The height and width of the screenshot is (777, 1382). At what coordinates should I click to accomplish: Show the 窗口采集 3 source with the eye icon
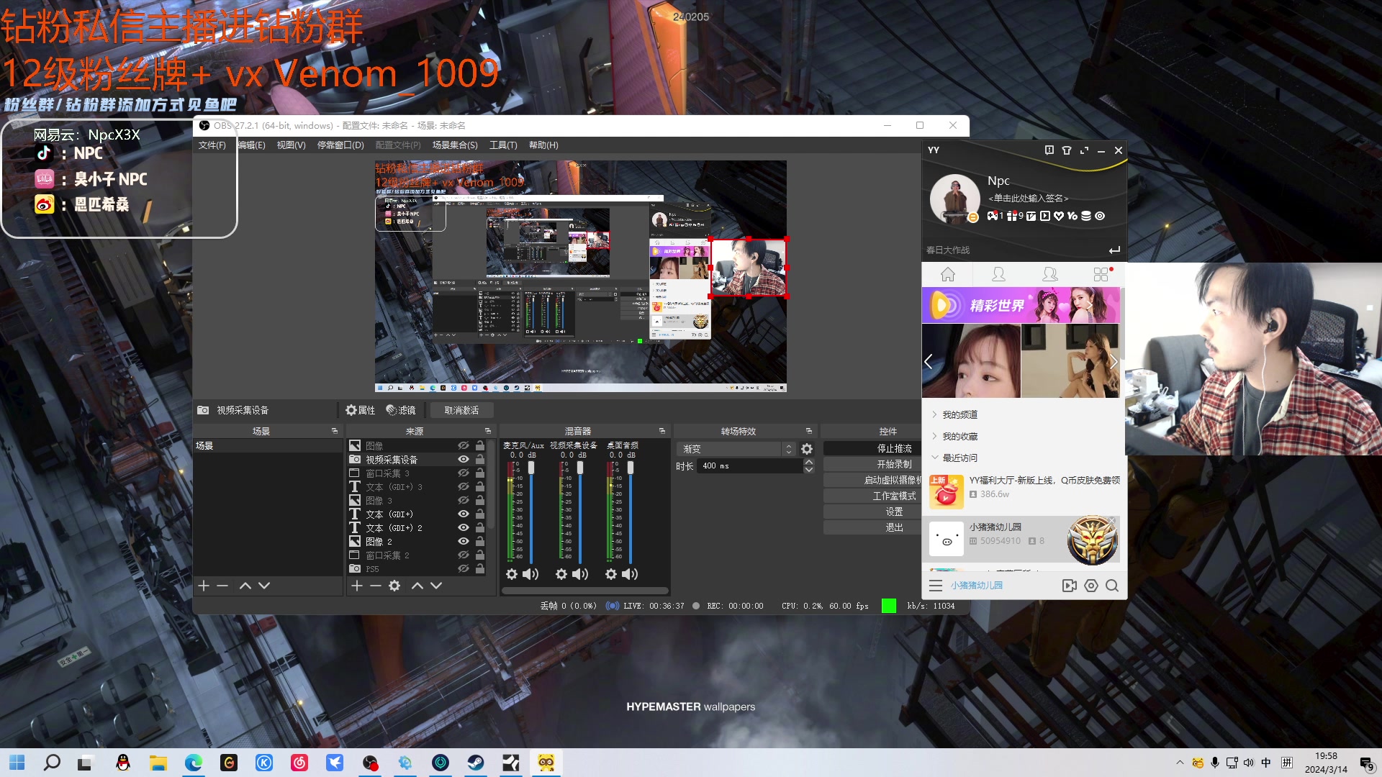coord(464,473)
